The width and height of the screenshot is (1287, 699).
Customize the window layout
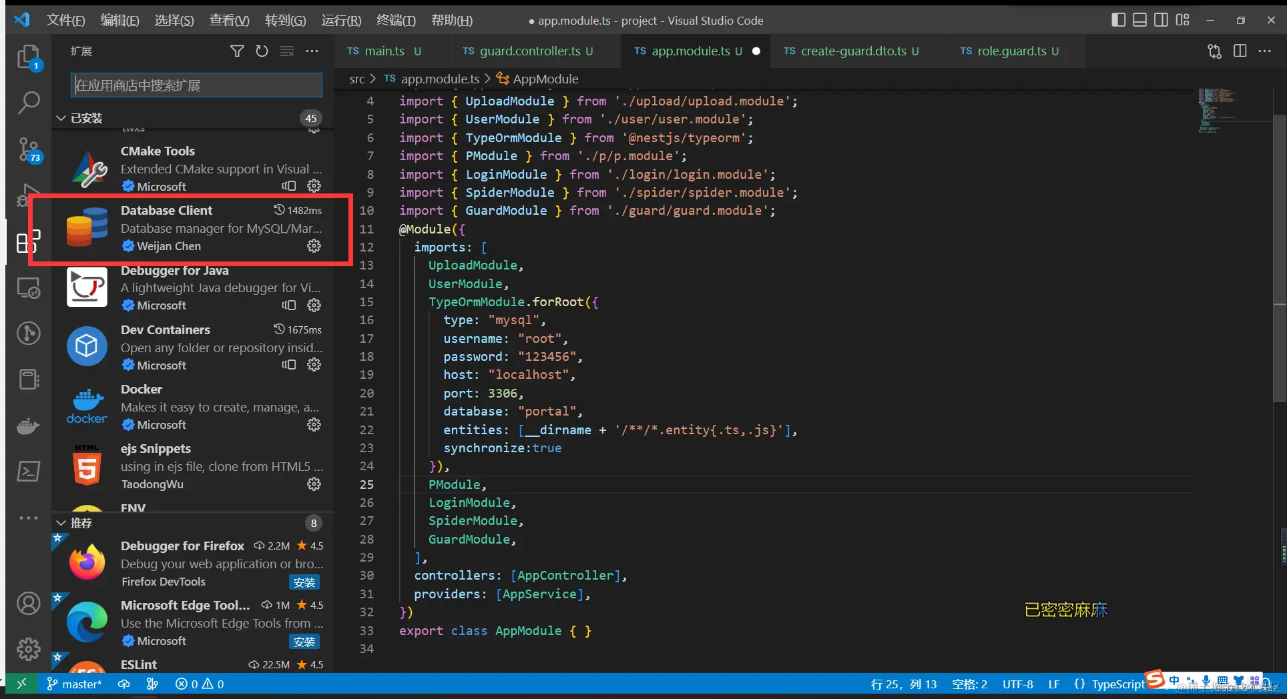pyautogui.click(x=1183, y=20)
